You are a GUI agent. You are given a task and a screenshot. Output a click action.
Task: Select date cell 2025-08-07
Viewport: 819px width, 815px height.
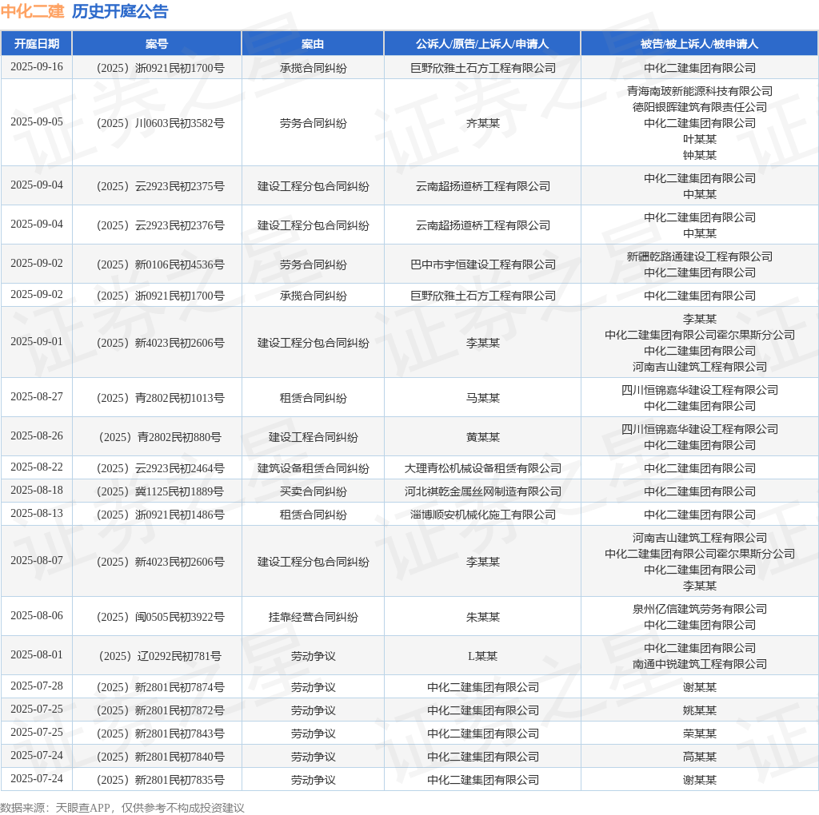37,560
